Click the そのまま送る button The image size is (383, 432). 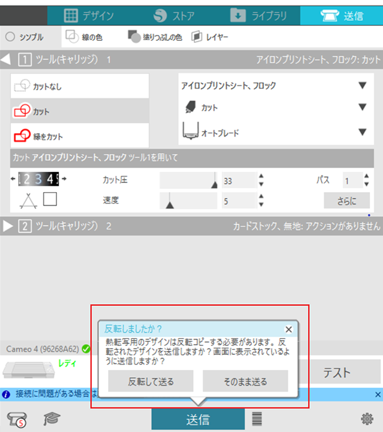pos(245,382)
